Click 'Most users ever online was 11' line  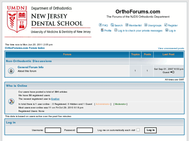click(51, 108)
